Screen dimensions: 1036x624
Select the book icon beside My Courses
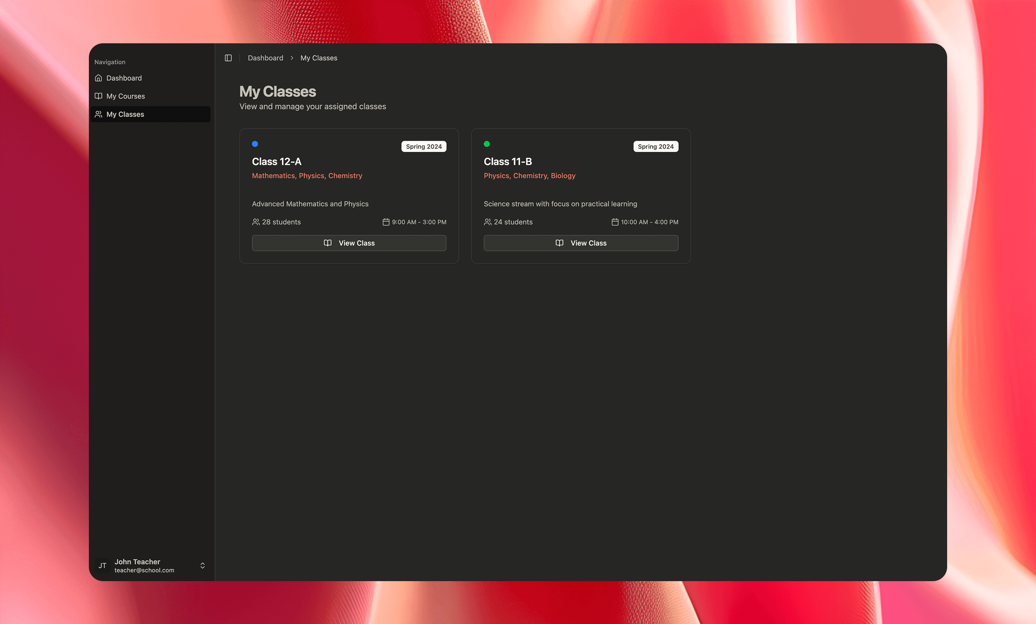[x=99, y=96]
